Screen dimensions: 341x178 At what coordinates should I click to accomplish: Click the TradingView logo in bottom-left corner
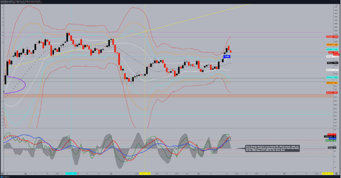4,177
